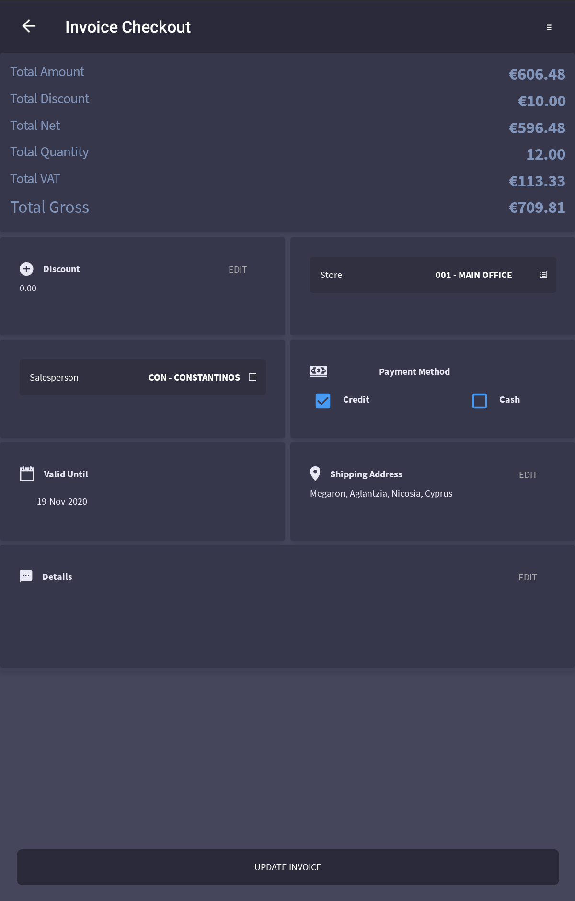Open the hamburger menu in header
This screenshot has height=901, width=575.
tap(549, 27)
